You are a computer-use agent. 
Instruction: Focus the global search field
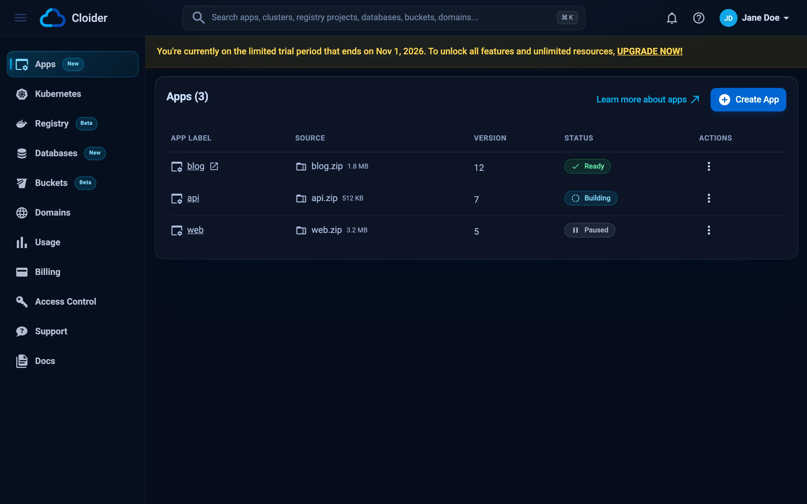pyautogui.click(x=384, y=18)
